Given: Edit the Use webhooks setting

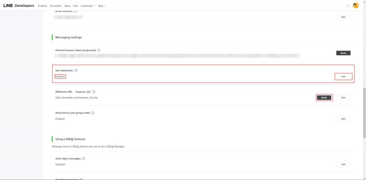Looking at the screenshot, I should pyautogui.click(x=343, y=77).
